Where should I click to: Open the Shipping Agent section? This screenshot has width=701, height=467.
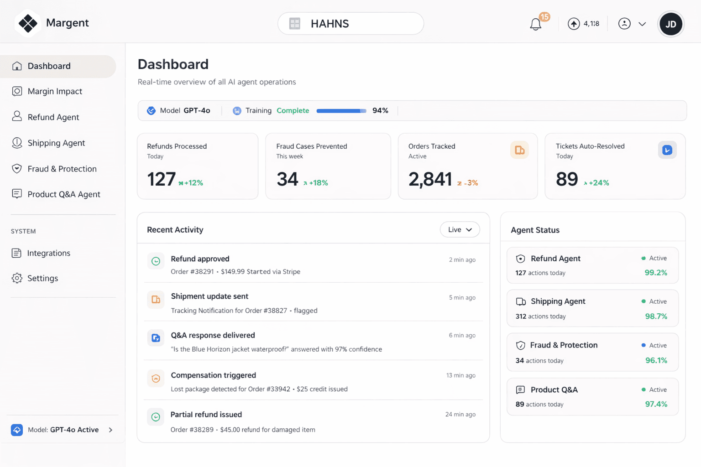coord(56,143)
